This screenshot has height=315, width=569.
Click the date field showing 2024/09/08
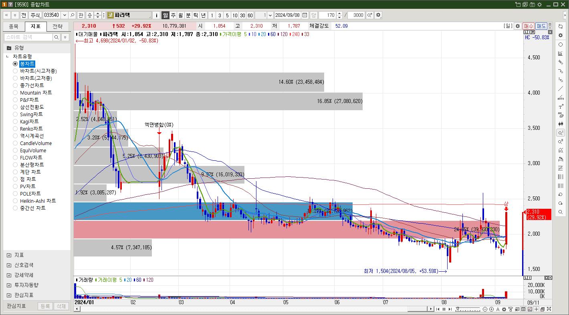pos(288,15)
